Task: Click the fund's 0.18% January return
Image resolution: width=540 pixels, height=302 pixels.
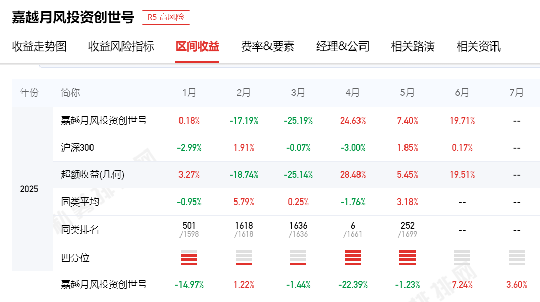Action: pos(189,121)
